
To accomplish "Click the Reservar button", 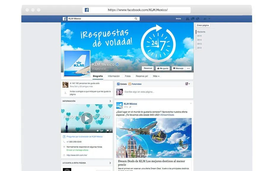I will pos(148,68).
